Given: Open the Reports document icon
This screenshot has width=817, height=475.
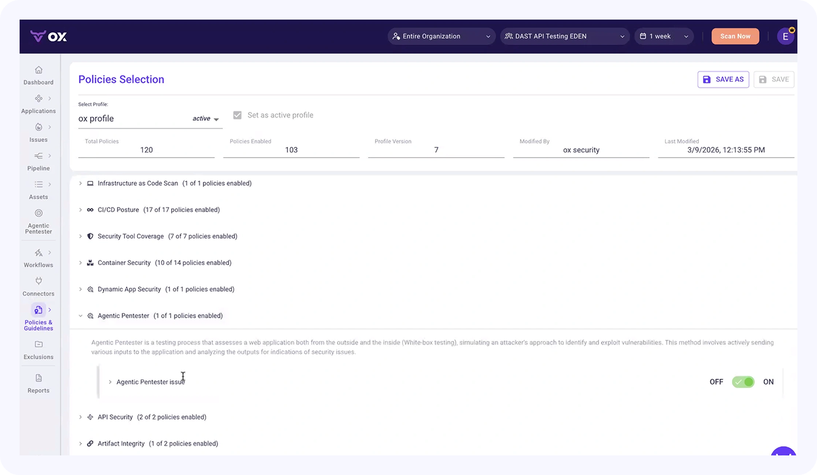Looking at the screenshot, I should click(39, 378).
